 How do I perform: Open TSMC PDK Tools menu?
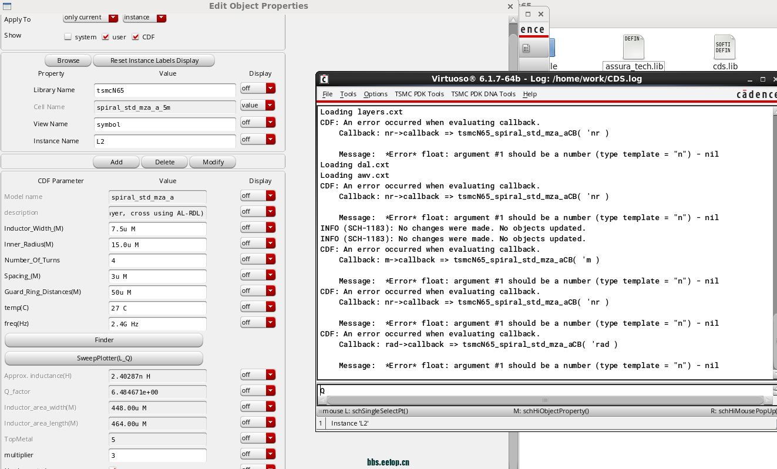tap(419, 94)
